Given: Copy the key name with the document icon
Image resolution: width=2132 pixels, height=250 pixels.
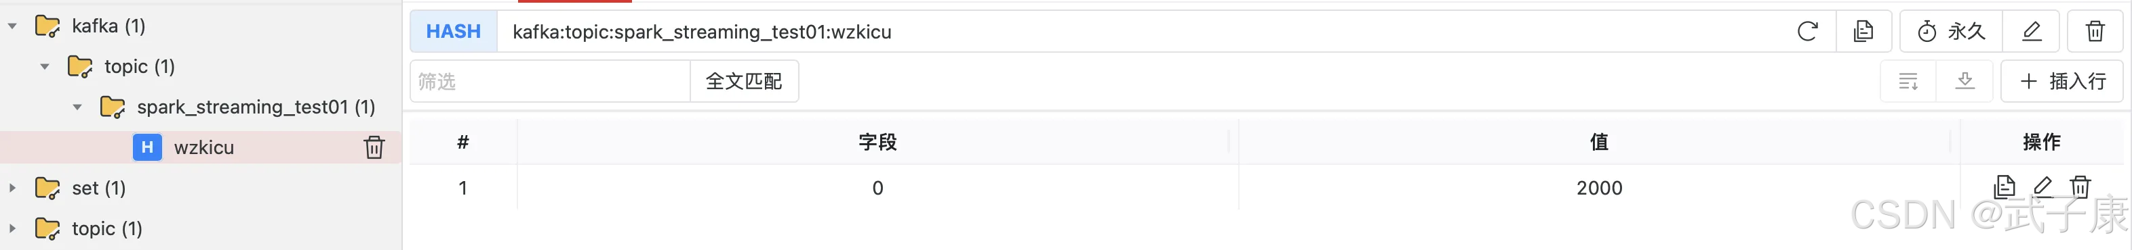Looking at the screenshot, I should click(x=1863, y=31).
